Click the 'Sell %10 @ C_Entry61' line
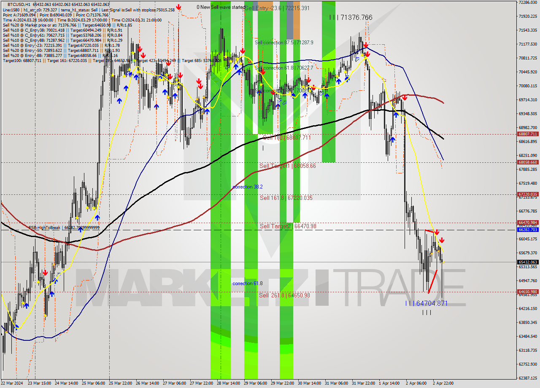The width and height of the screenshot is (540, 388). (63, 35)
